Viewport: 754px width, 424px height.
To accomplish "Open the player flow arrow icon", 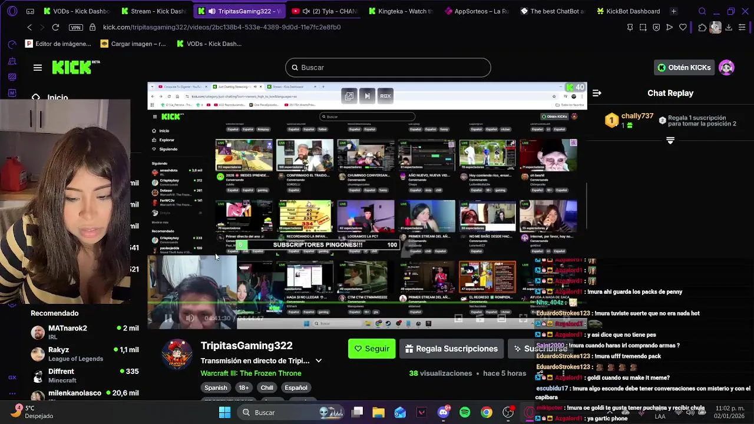I will 670,27.
